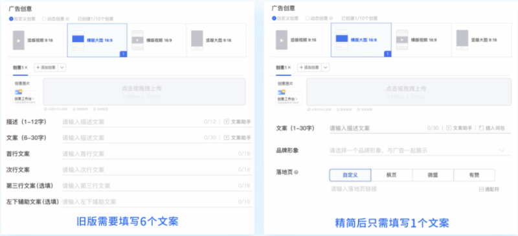Select 动态创意 radio in right simplified panel
Screen dimensions: 518x236
pos(307,19)
